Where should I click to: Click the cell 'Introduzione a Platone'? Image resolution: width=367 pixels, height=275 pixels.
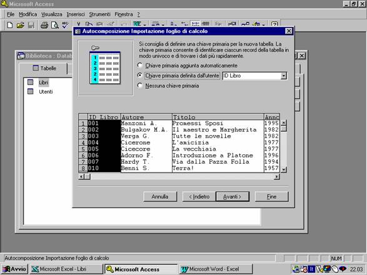pyautogui.click(x=218, y=155)
